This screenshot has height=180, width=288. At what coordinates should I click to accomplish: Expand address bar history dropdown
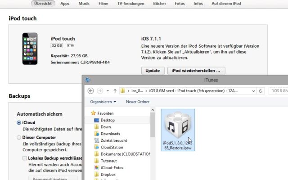pos(253,91)
